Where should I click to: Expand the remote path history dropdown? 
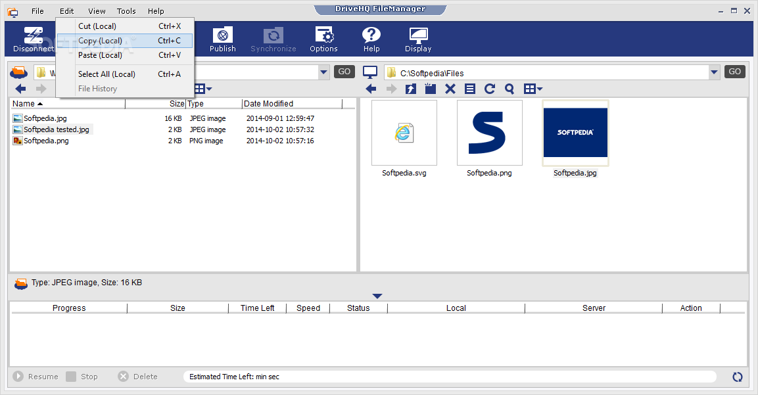coord(323,72)
